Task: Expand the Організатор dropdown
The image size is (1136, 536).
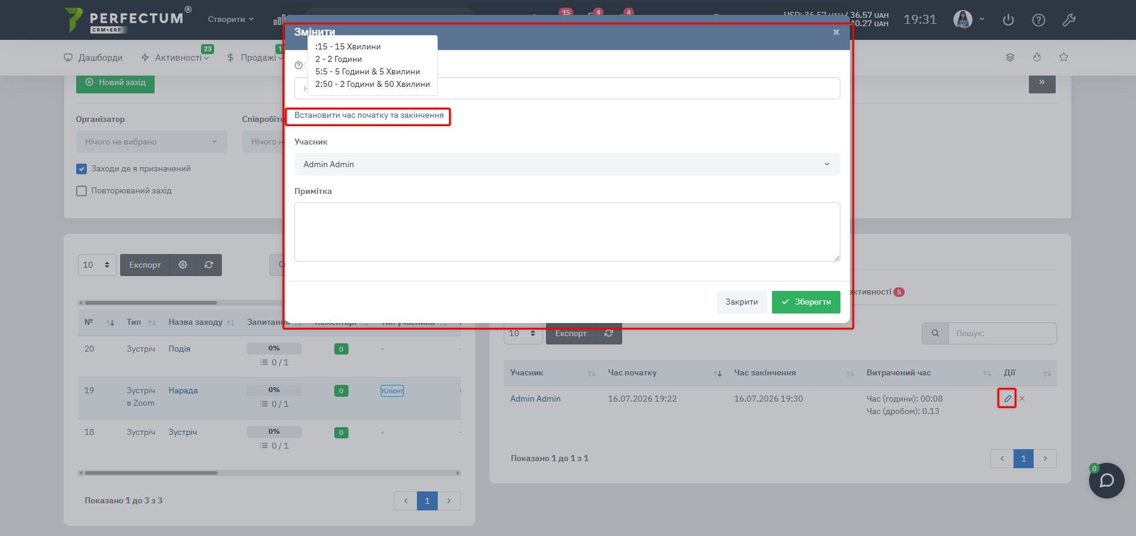Action: [152, 142]
